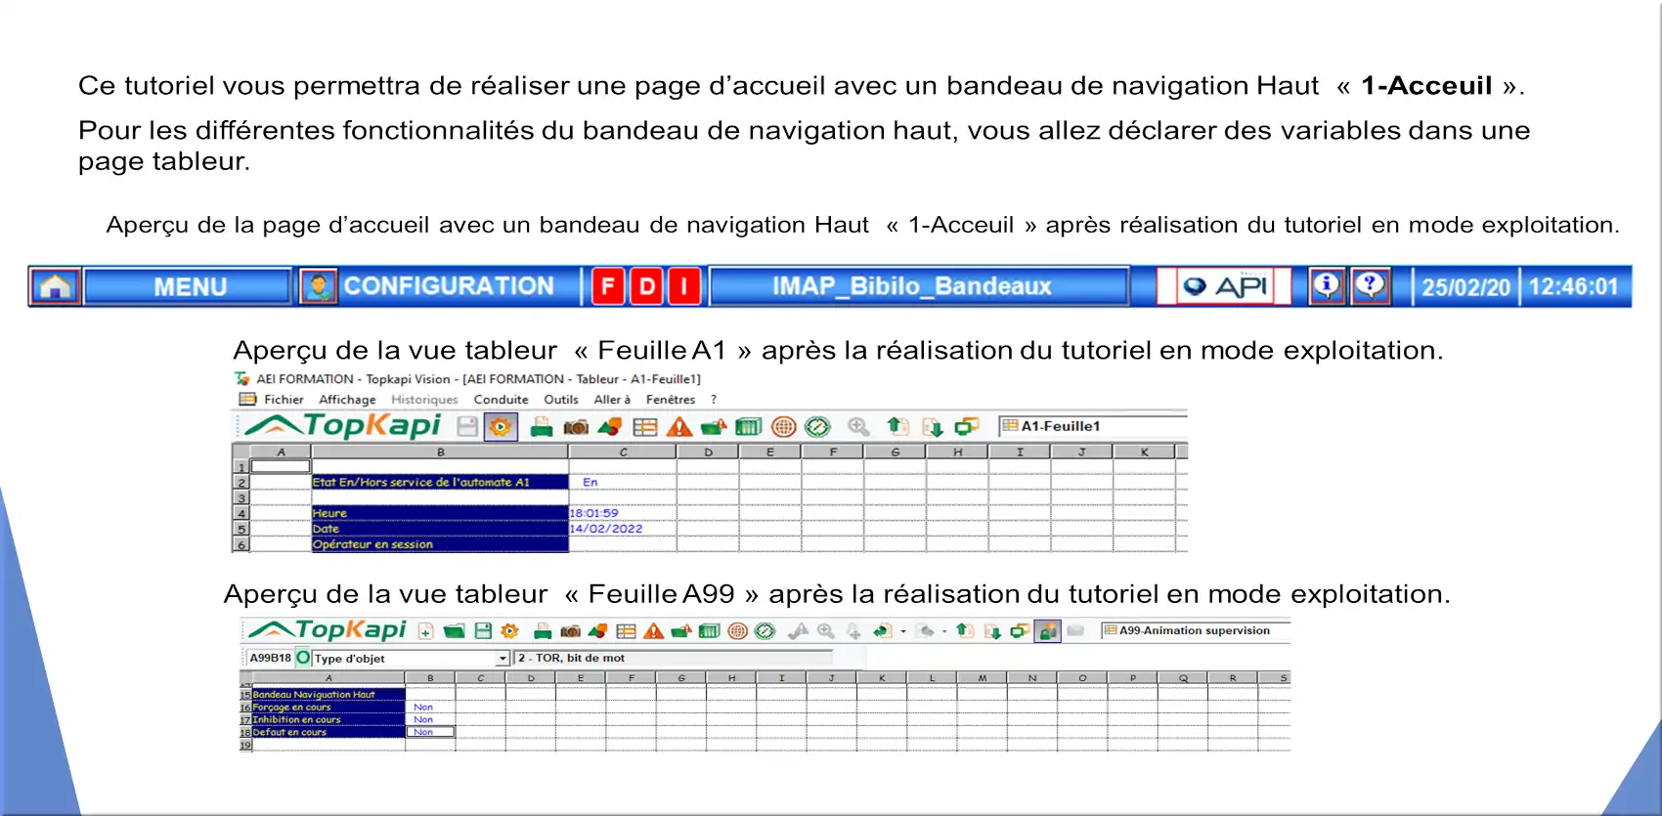
Task: Select cell A1 in the A1-Feuille1 sheet
Action: [282, 466]
